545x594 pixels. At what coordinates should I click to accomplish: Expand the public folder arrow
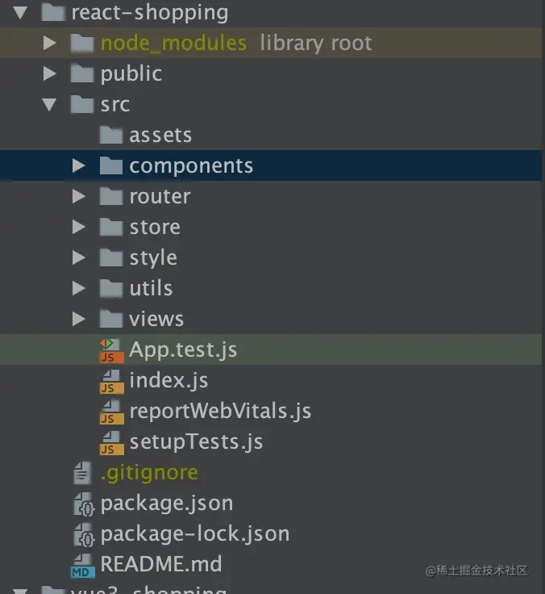click(x=50, y=73)
